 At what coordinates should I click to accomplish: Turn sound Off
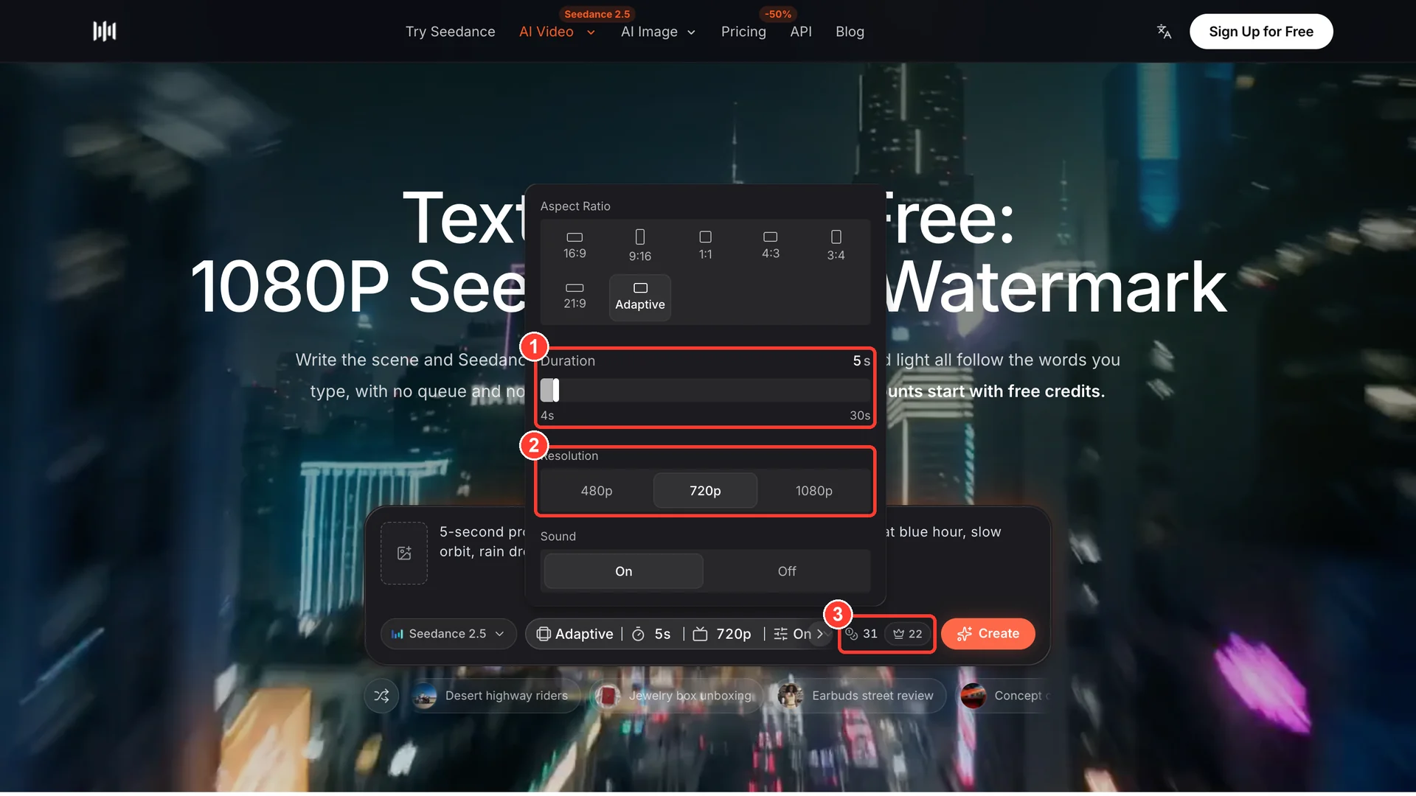click(787, 571)
